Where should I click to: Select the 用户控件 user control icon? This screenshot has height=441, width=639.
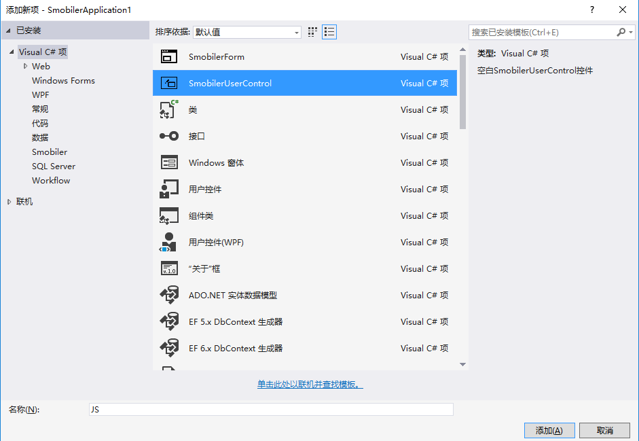[169, 189]
